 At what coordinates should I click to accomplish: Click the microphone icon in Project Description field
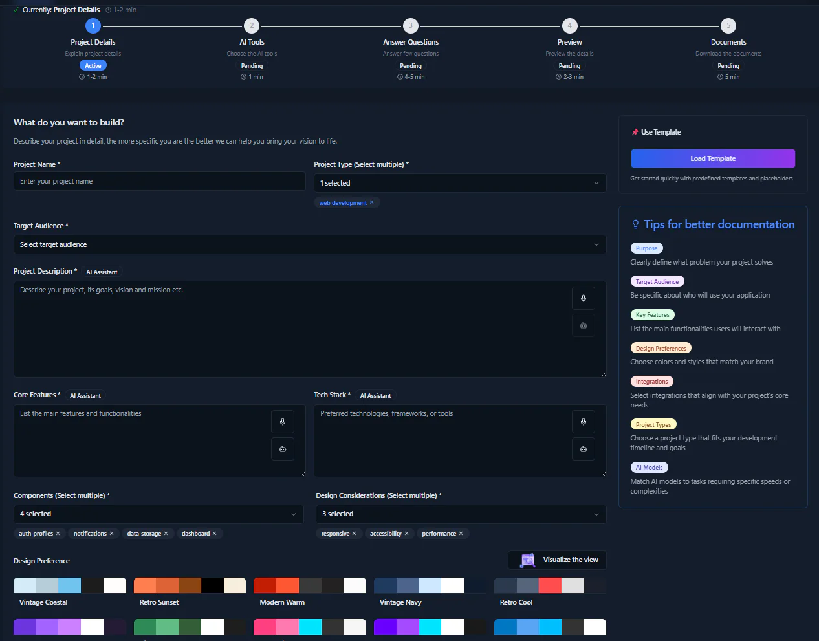[x=583, y=298]
